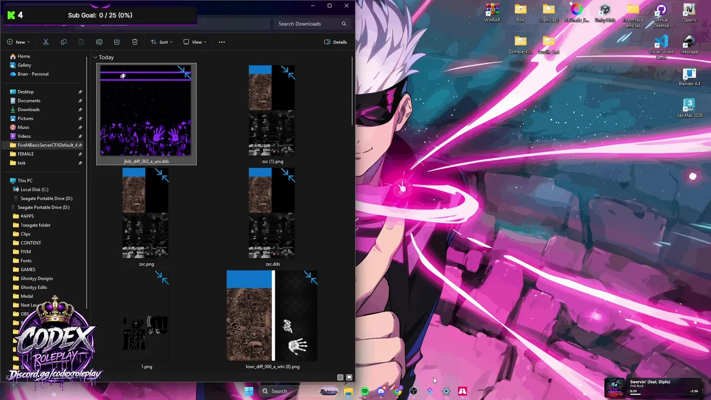
Task: Click the Cut scissors icon in the toolbar
Action: (46, 42)
